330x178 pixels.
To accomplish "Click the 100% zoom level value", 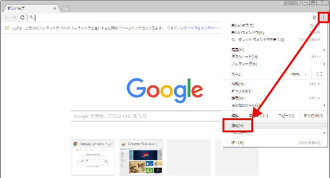I will click(x=295, y=74).
